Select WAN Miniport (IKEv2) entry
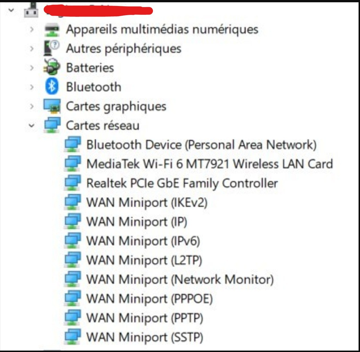 coord(147,203)
